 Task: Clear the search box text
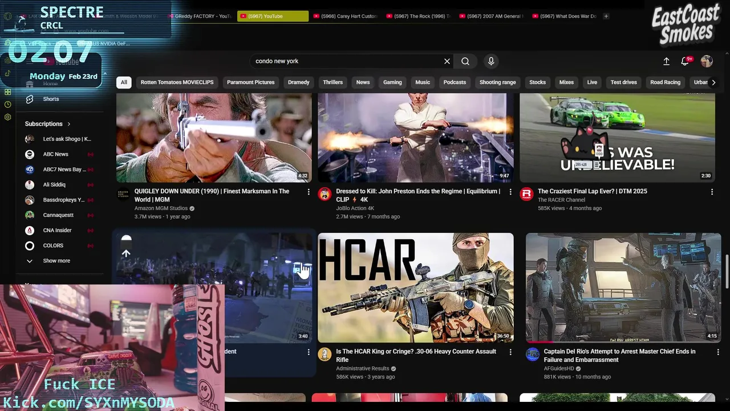point(447,61)
